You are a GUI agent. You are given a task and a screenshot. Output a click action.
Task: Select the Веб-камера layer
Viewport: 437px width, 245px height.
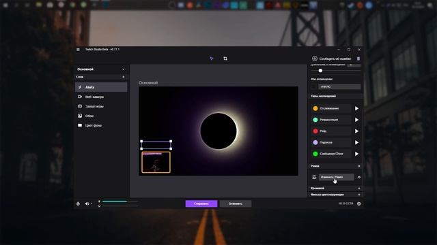click(x=101, y=97)
